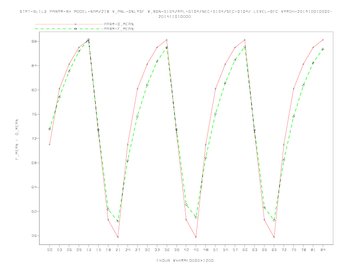Click the x-axis tick label 09

(x=79, y=250)
